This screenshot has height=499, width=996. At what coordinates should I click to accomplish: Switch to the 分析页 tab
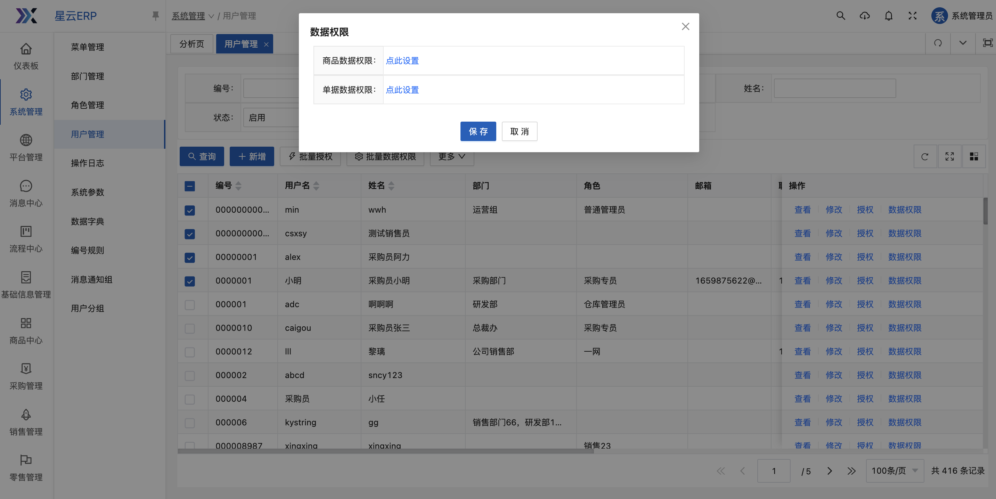point(192,44)
